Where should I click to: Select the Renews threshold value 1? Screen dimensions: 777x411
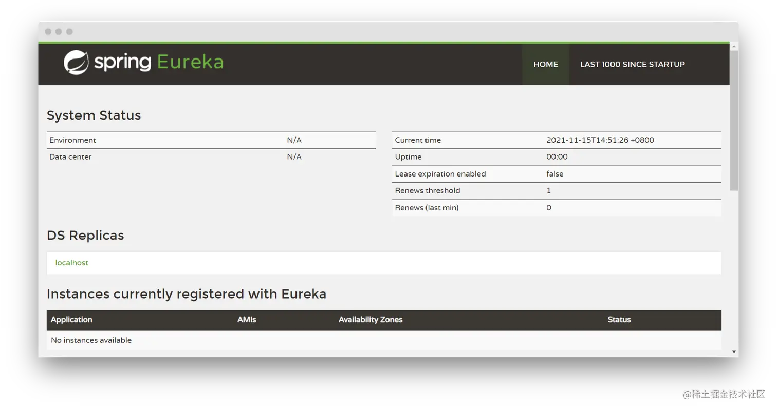(x=549, y=191)
